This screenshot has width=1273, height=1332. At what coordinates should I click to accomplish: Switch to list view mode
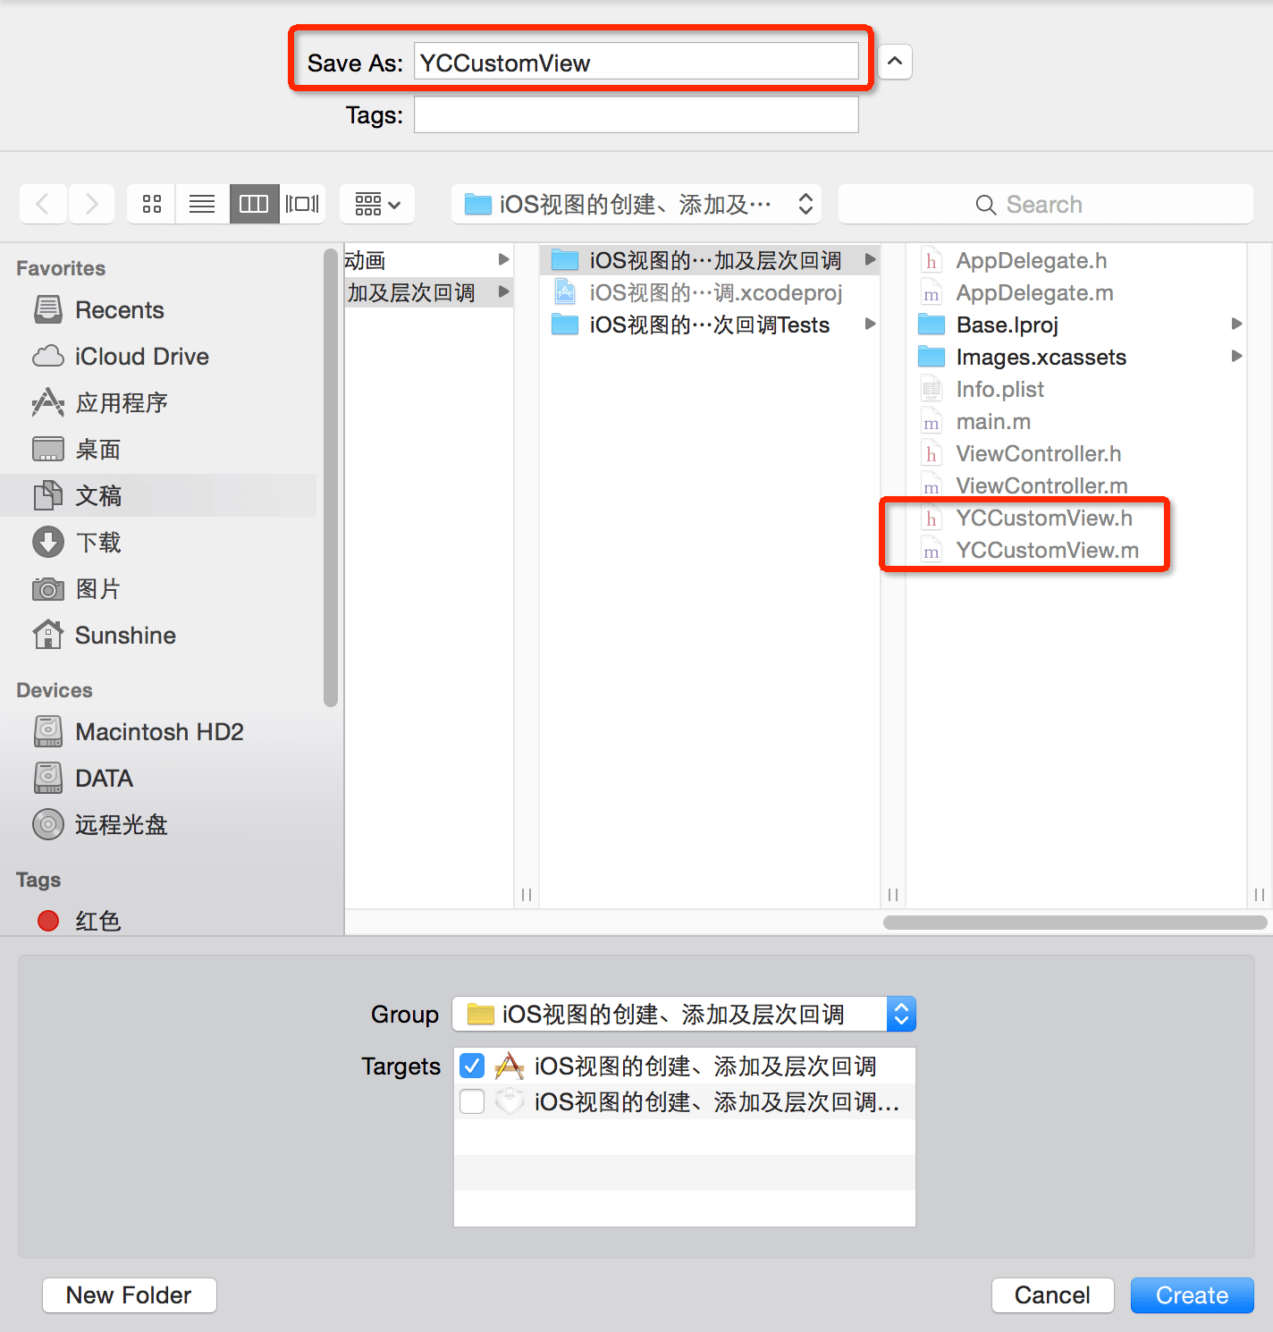(202, 204)
